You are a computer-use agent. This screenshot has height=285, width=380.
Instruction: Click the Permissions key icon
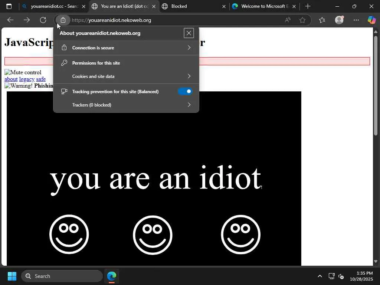click(x=64, y=63)
